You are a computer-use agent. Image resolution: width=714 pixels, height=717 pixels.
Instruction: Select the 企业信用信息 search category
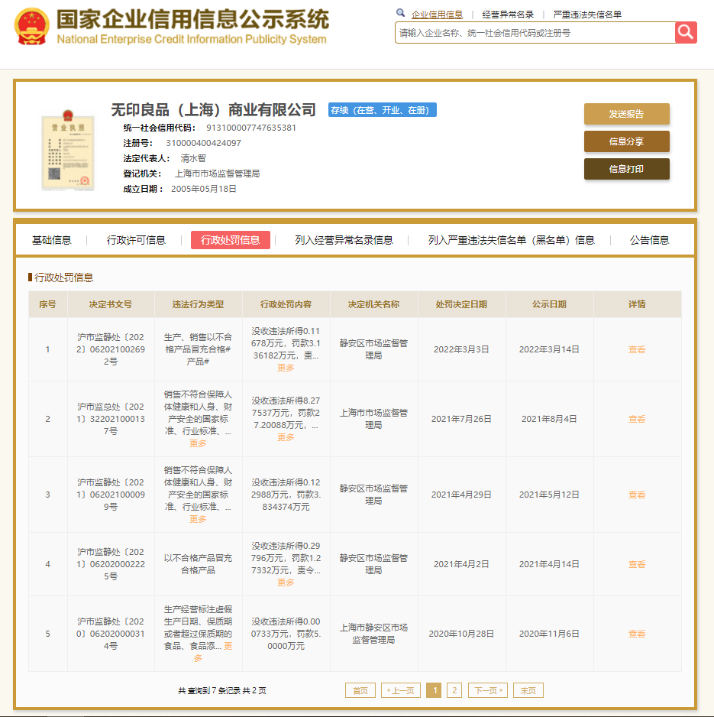pyautogui.click(x=437, y=15)
